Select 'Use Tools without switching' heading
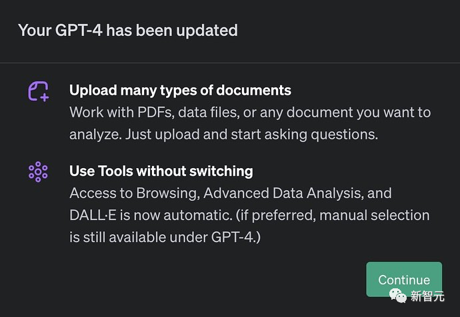The width and height of the screenshot is (460, 317). click(161, 171)
